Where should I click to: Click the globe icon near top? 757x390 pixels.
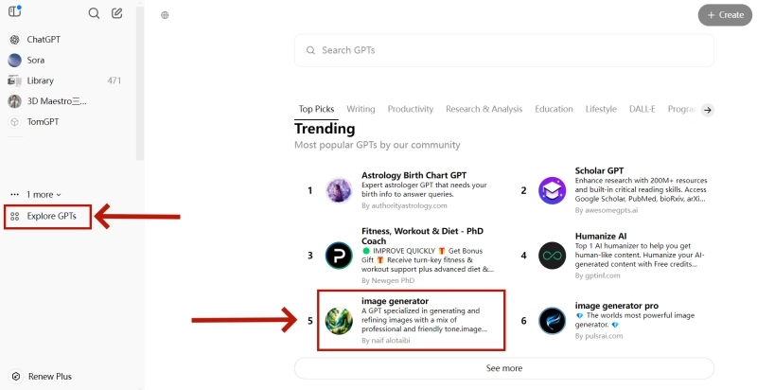click(x=165, y=15)
